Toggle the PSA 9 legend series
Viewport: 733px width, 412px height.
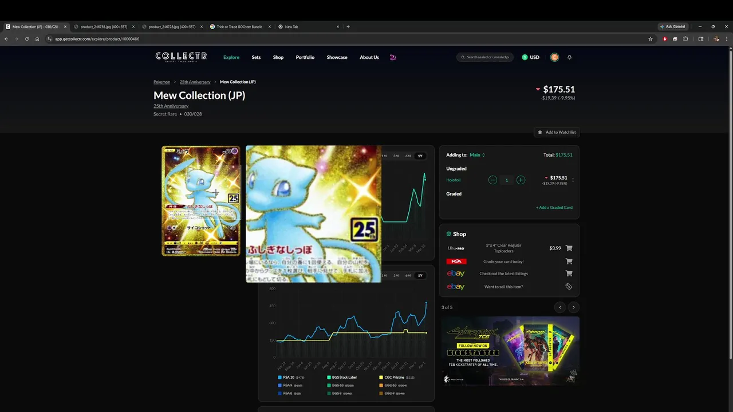tap(290, 386)
